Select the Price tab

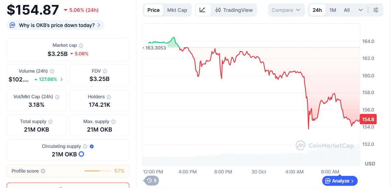click(153, 10)
